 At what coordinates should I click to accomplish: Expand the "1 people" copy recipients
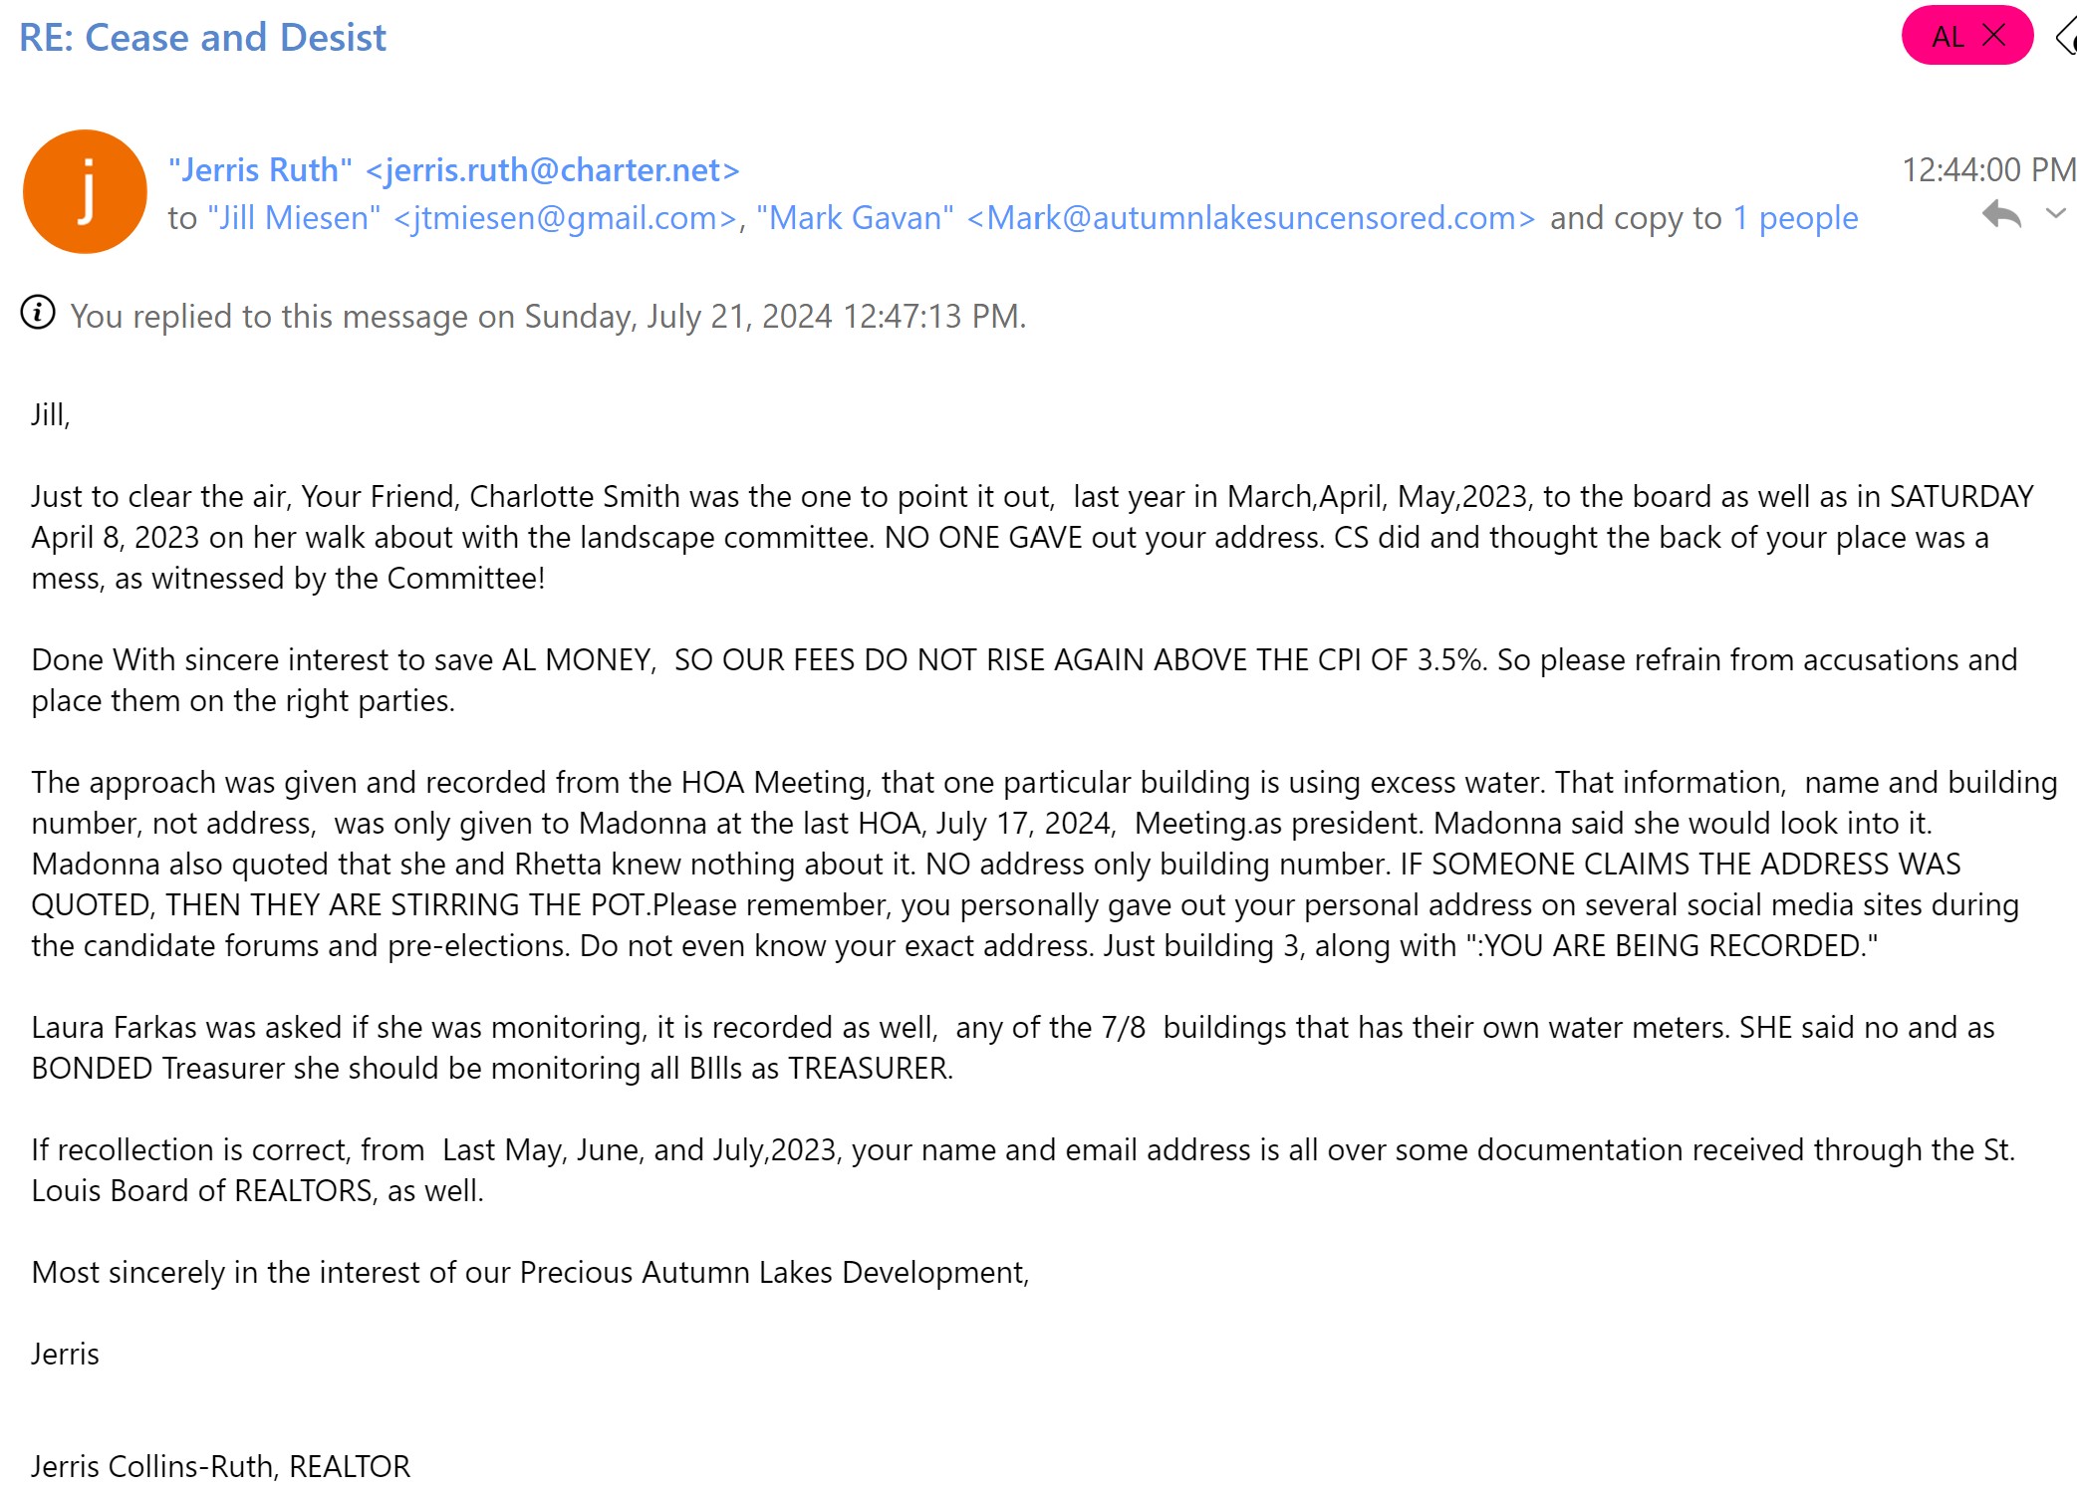(1795, 218)
